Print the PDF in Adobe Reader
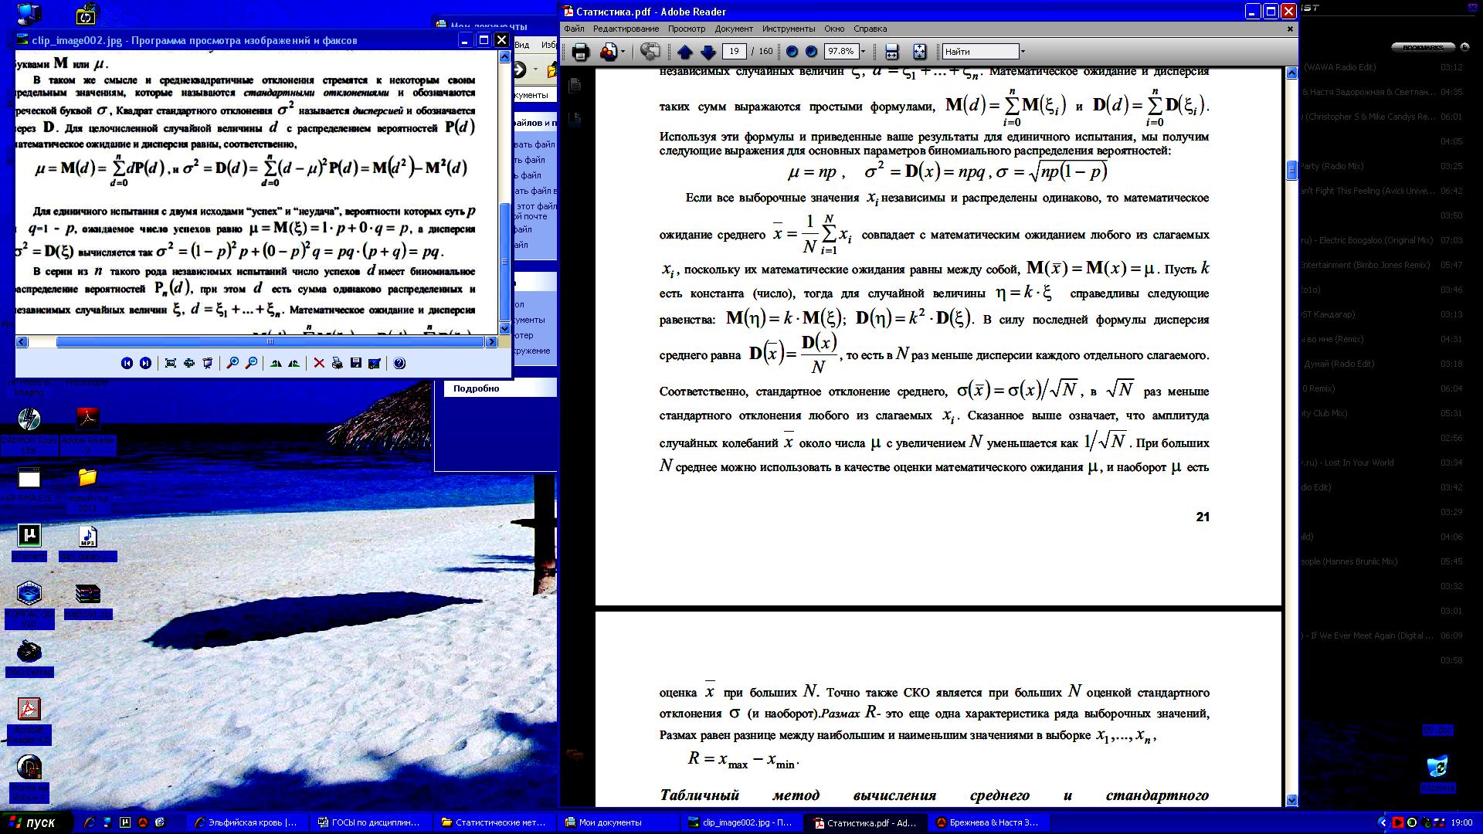This screenshot has width=1483, height=834. [x=581, y=52]
